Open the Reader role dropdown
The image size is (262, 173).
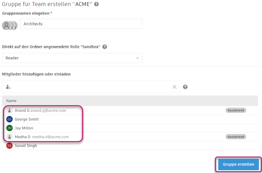[72, 58]
